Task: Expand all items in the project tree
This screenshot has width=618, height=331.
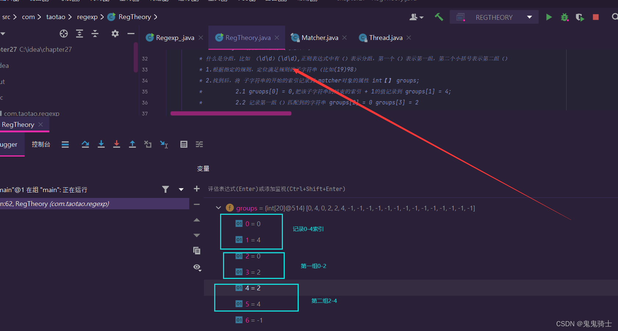Action: [79, 34]
